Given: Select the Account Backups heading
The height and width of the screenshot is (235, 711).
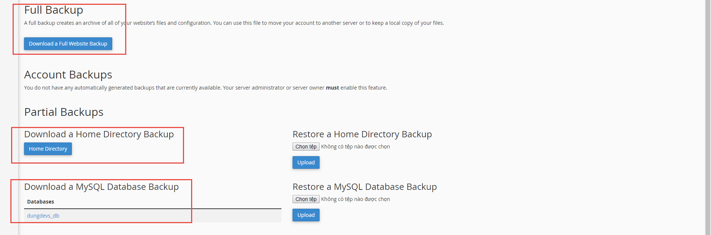Looking at the screenshot, I should [x=68, y=75].
